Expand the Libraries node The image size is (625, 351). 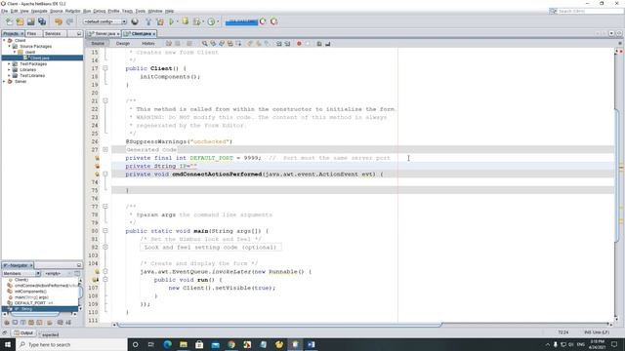(x=9, y=69)
